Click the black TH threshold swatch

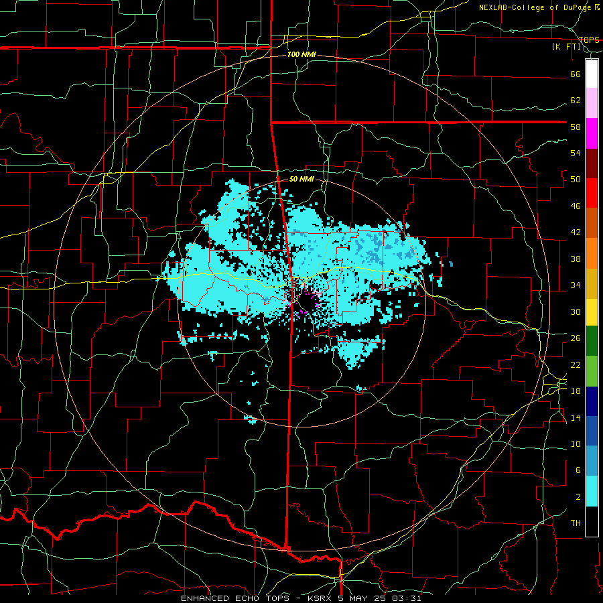[592, 521]
